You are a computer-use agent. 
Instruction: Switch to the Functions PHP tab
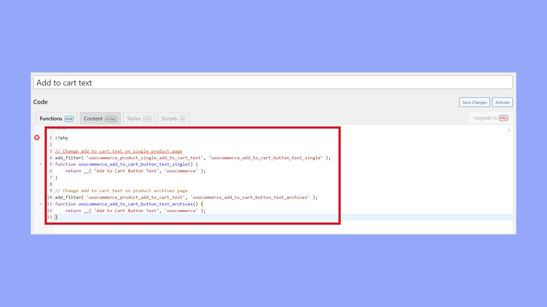[x=51, y=118]
